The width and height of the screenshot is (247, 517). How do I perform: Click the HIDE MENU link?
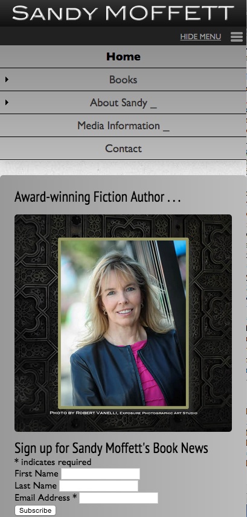coord(200,37)
